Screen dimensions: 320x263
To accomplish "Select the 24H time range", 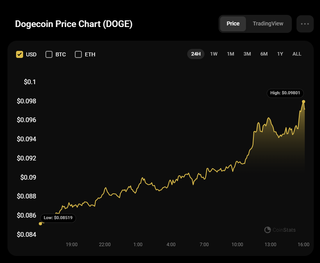I will 196,54.
